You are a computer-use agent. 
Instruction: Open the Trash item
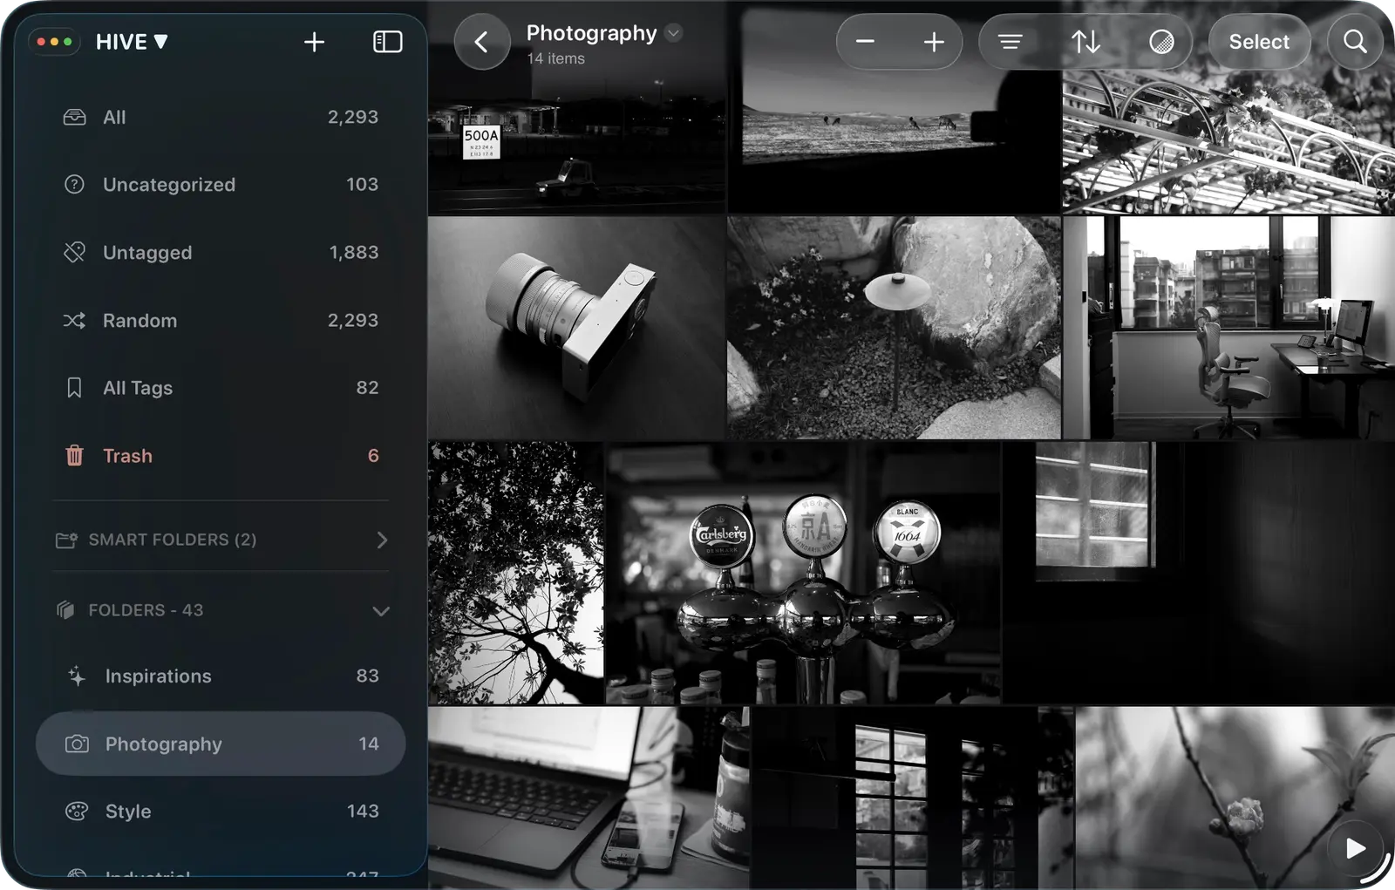[127, 456]
